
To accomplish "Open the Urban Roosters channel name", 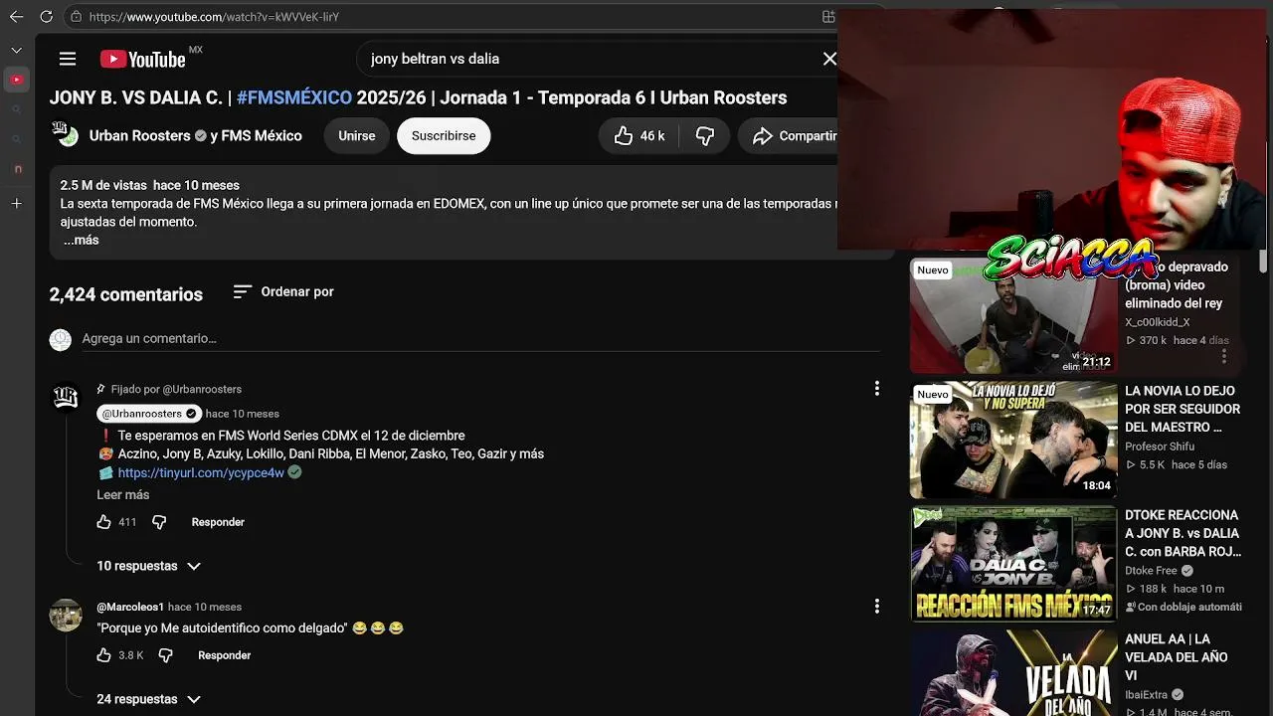I will point(140,135).
